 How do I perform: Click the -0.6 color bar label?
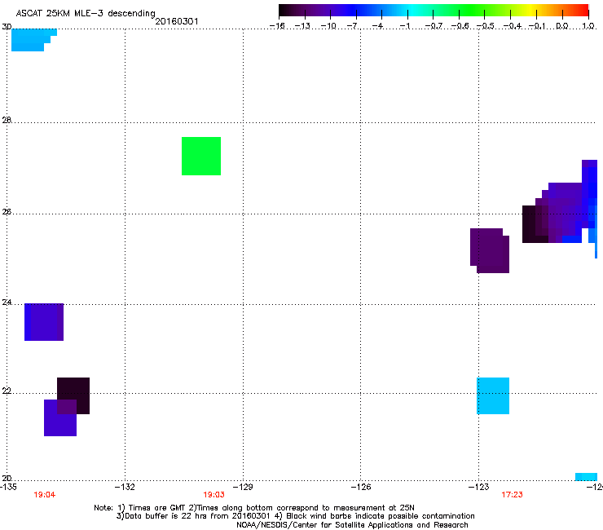pos(460,26)
